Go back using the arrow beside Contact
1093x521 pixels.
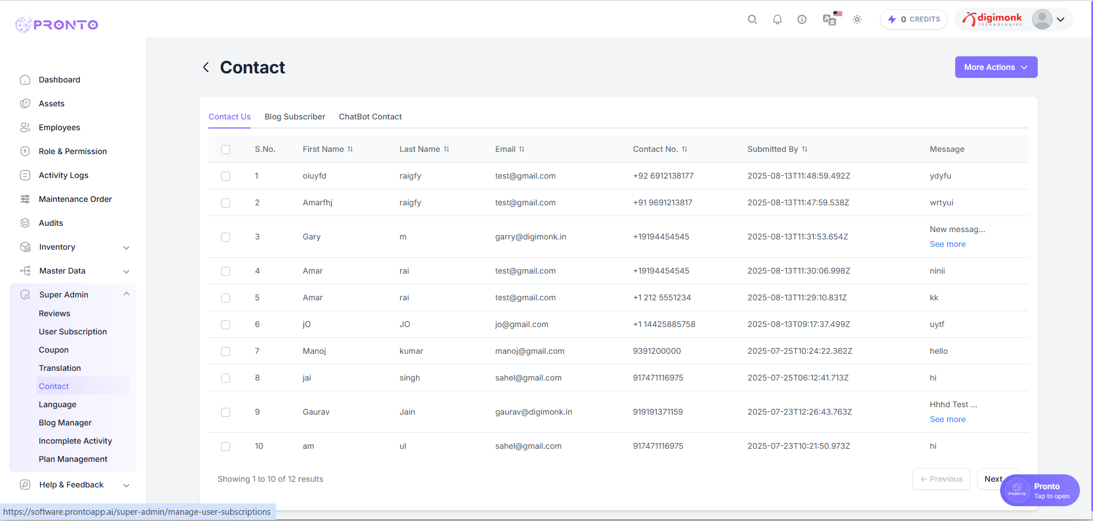pyautogui.click(x=206, y=67)
